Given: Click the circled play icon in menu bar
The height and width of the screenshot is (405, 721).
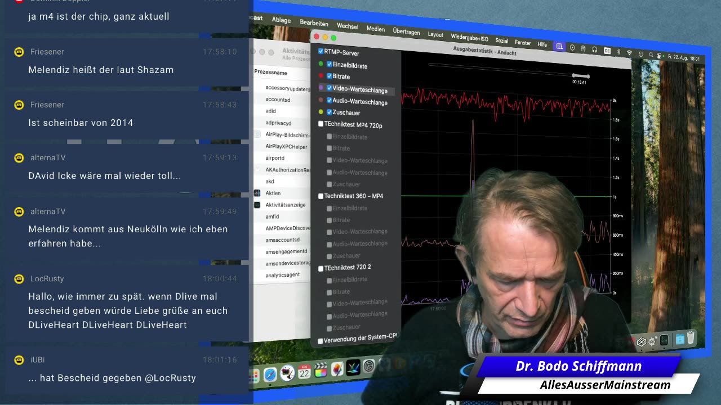Looking at the screenshot, I should pyautogui.click(x=572, y=48).
